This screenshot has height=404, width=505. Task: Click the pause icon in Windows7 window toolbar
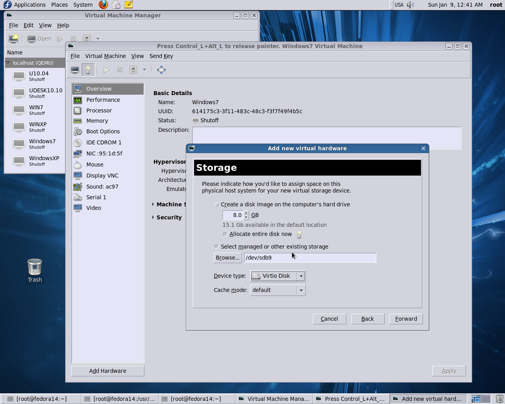(x=120, y=70)
